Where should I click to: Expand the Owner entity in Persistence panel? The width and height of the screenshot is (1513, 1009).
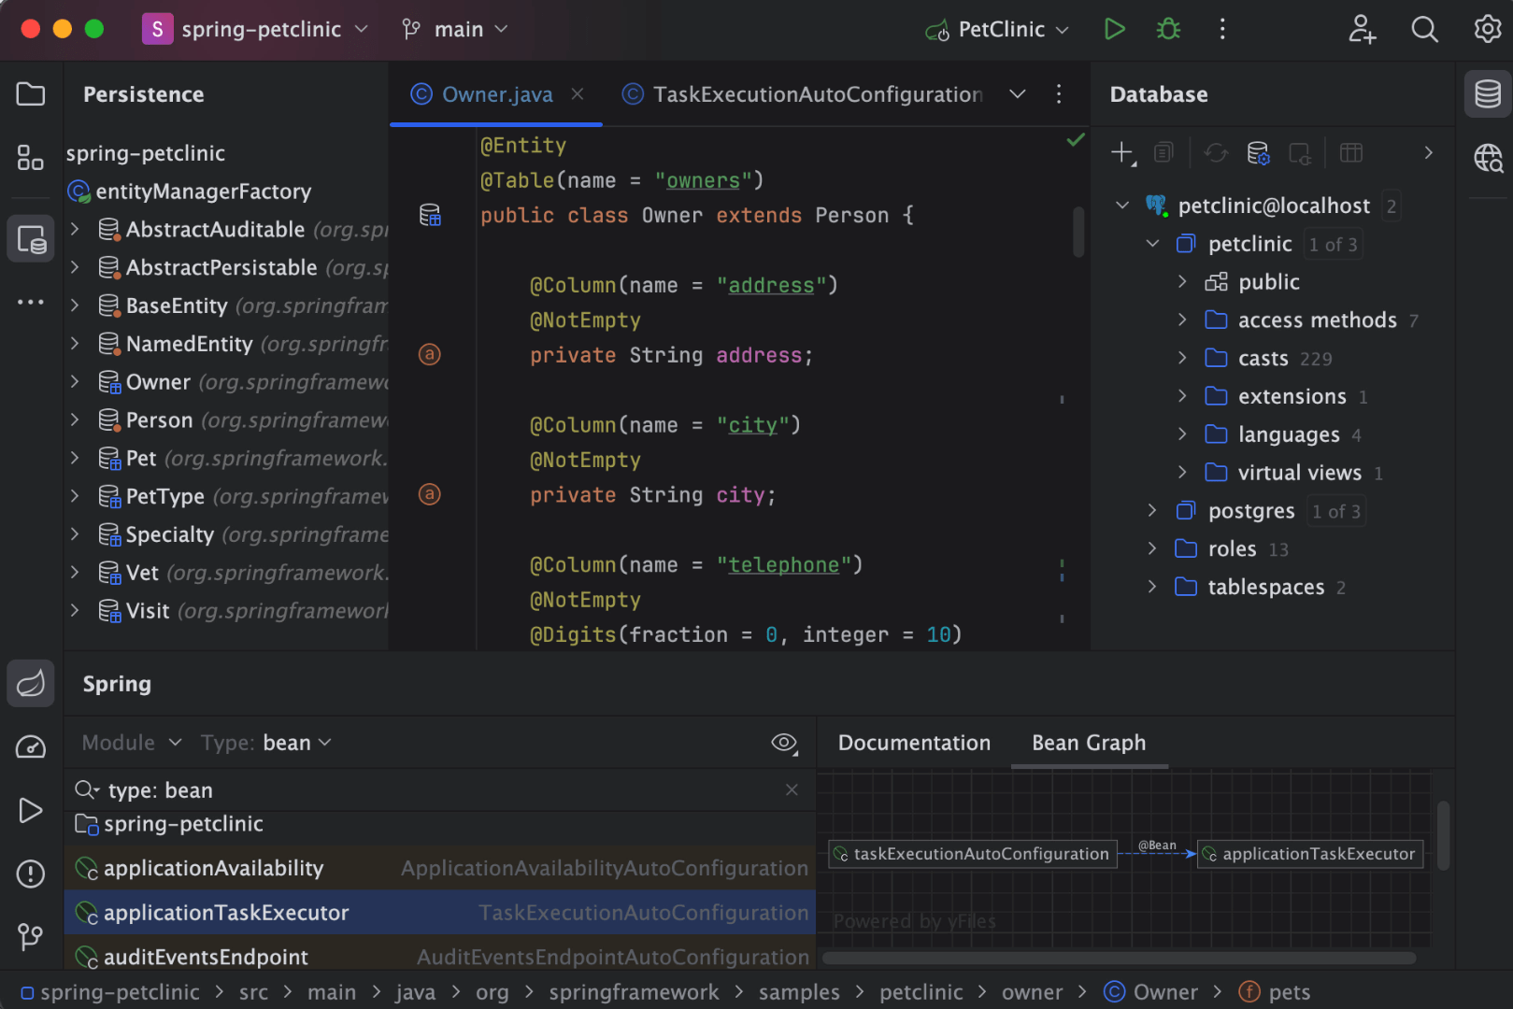tap(75, 381)
